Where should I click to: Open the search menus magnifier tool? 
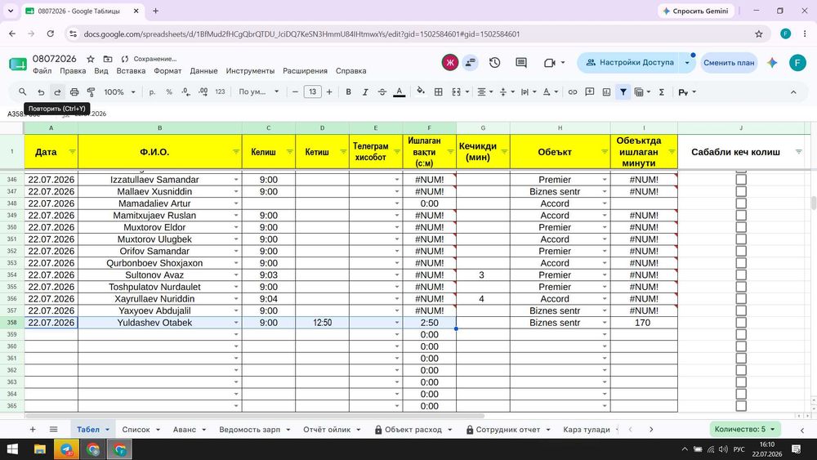(22, 92)
